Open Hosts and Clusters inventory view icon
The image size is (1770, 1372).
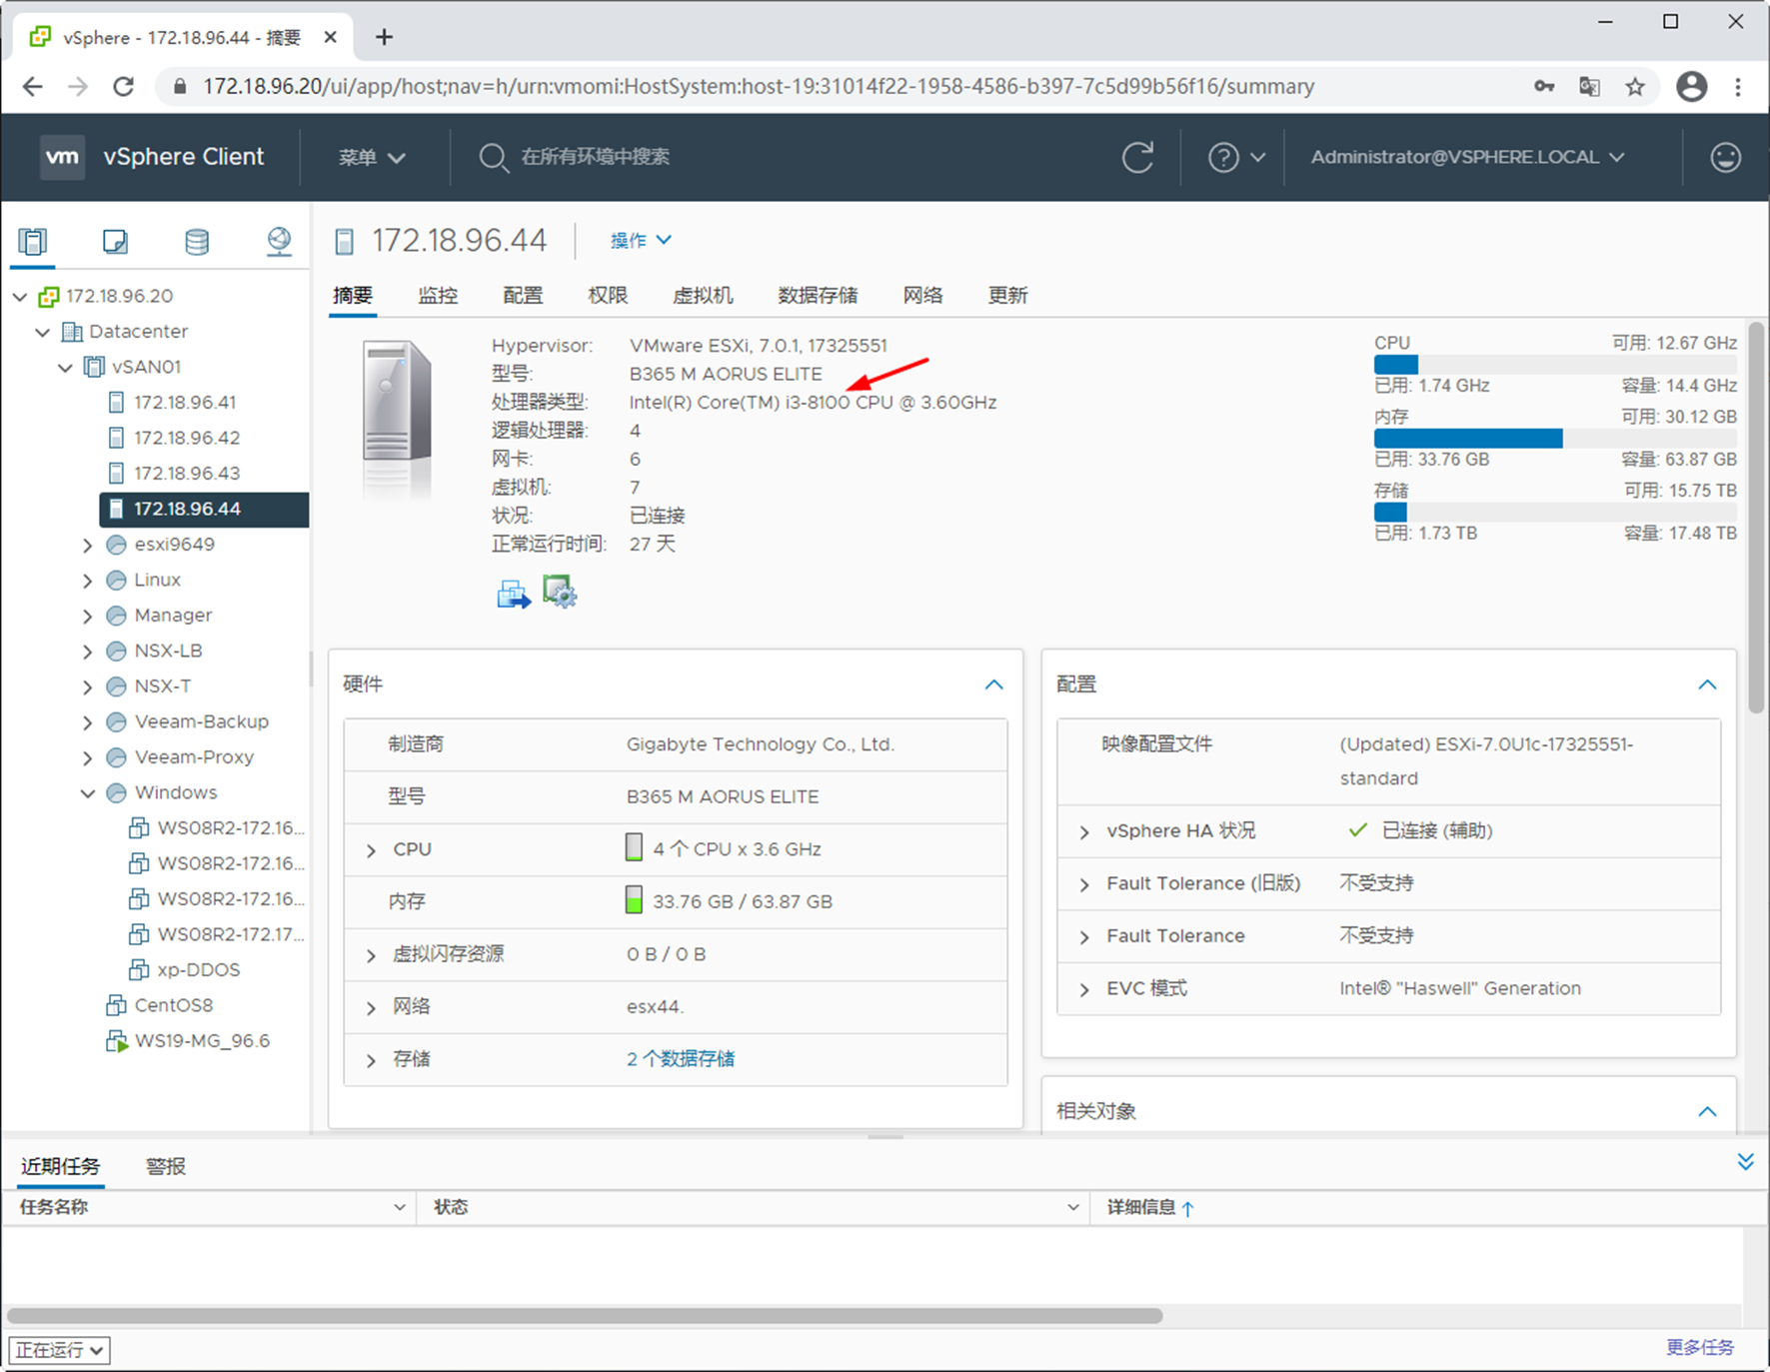[x=33, y=241]
